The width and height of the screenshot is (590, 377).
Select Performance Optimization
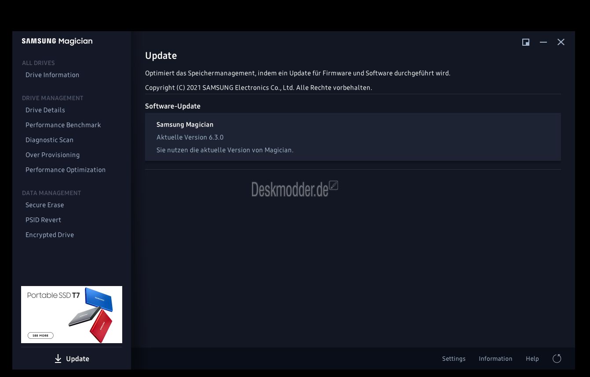pyautogui.click(x=66, y=170)
